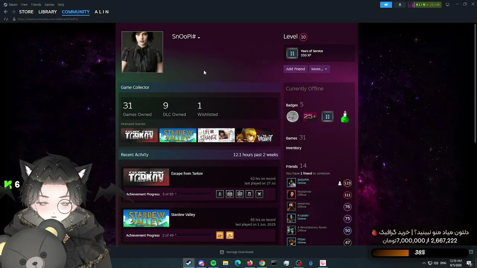Click the Tarkov Achievement Progress bar
The image size is (477, 268).
194,194
